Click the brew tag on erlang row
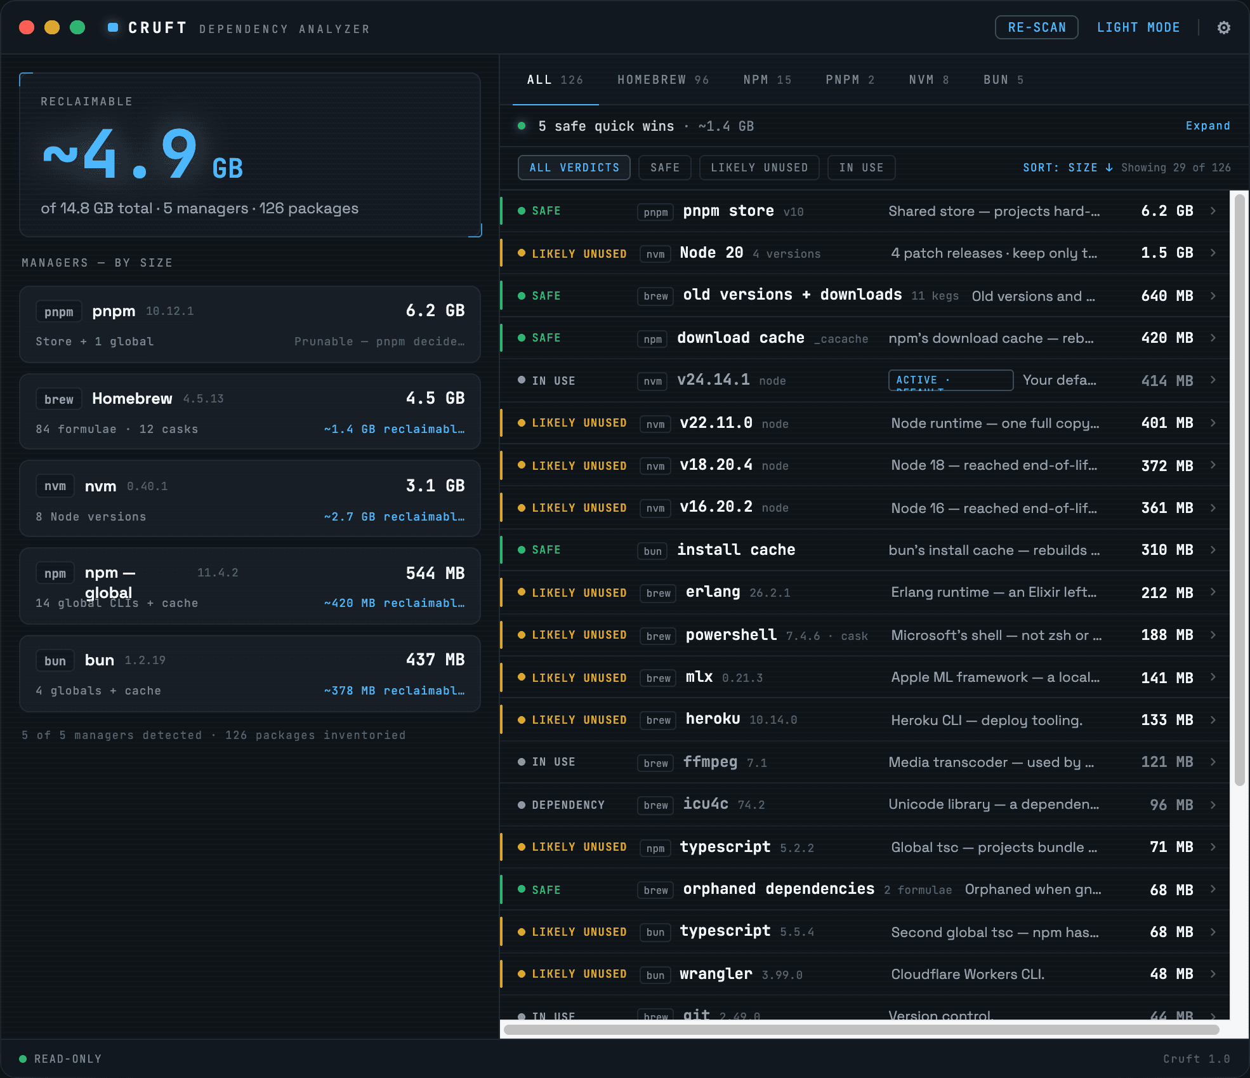1250x1078 pixels. click(658, 593)
